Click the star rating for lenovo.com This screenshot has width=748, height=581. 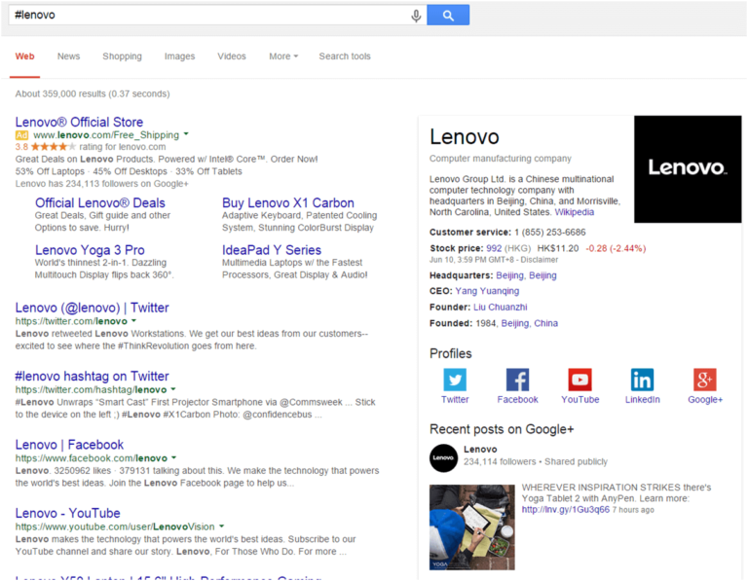click(53, 147)
